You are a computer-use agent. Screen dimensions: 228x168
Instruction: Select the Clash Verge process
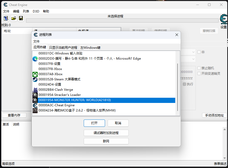[56, 90]
